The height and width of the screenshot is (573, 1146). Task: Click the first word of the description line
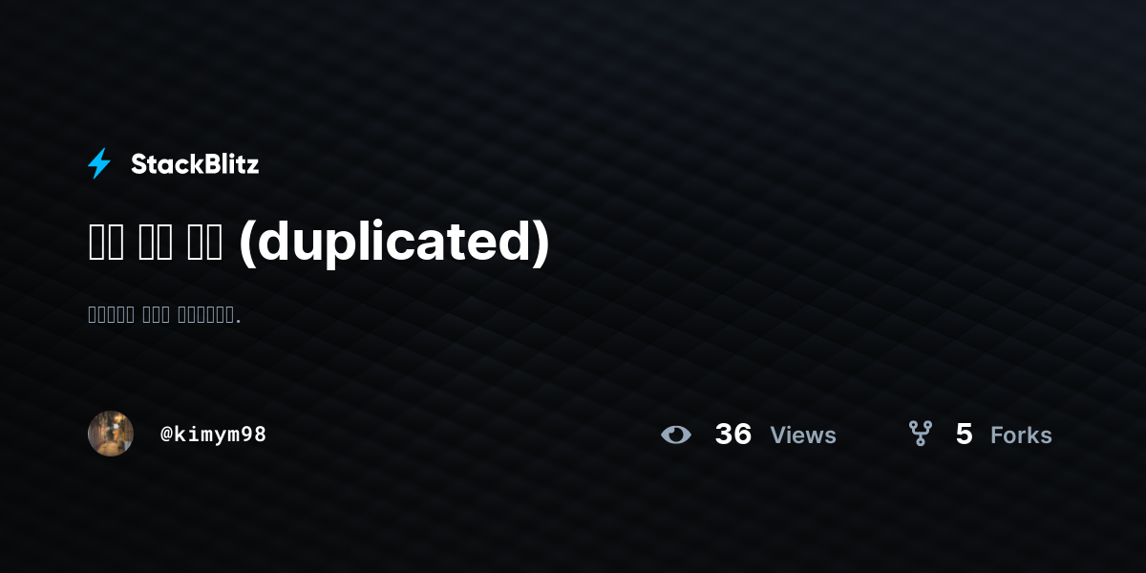tap(111, 315)
